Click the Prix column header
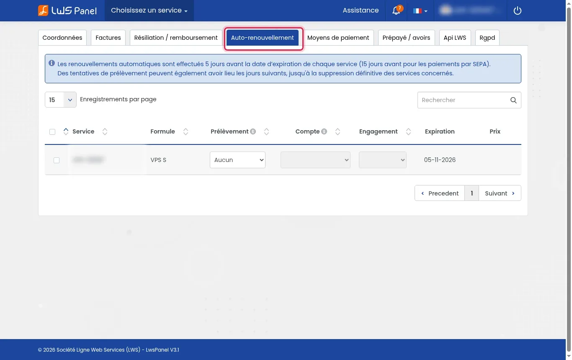The image size is (572, 360). pos(495,131)
